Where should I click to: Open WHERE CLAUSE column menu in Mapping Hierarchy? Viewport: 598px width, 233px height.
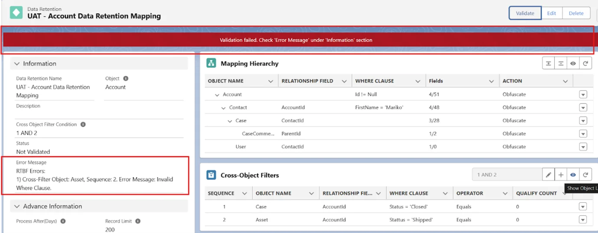418,81
